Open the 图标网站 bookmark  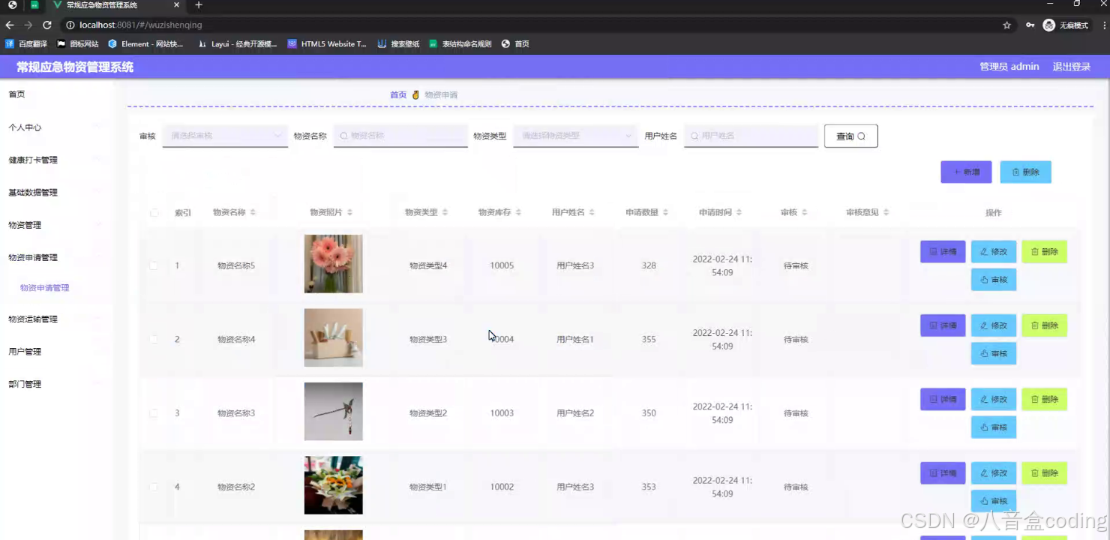pyautogui.click(x=78, y=43)
